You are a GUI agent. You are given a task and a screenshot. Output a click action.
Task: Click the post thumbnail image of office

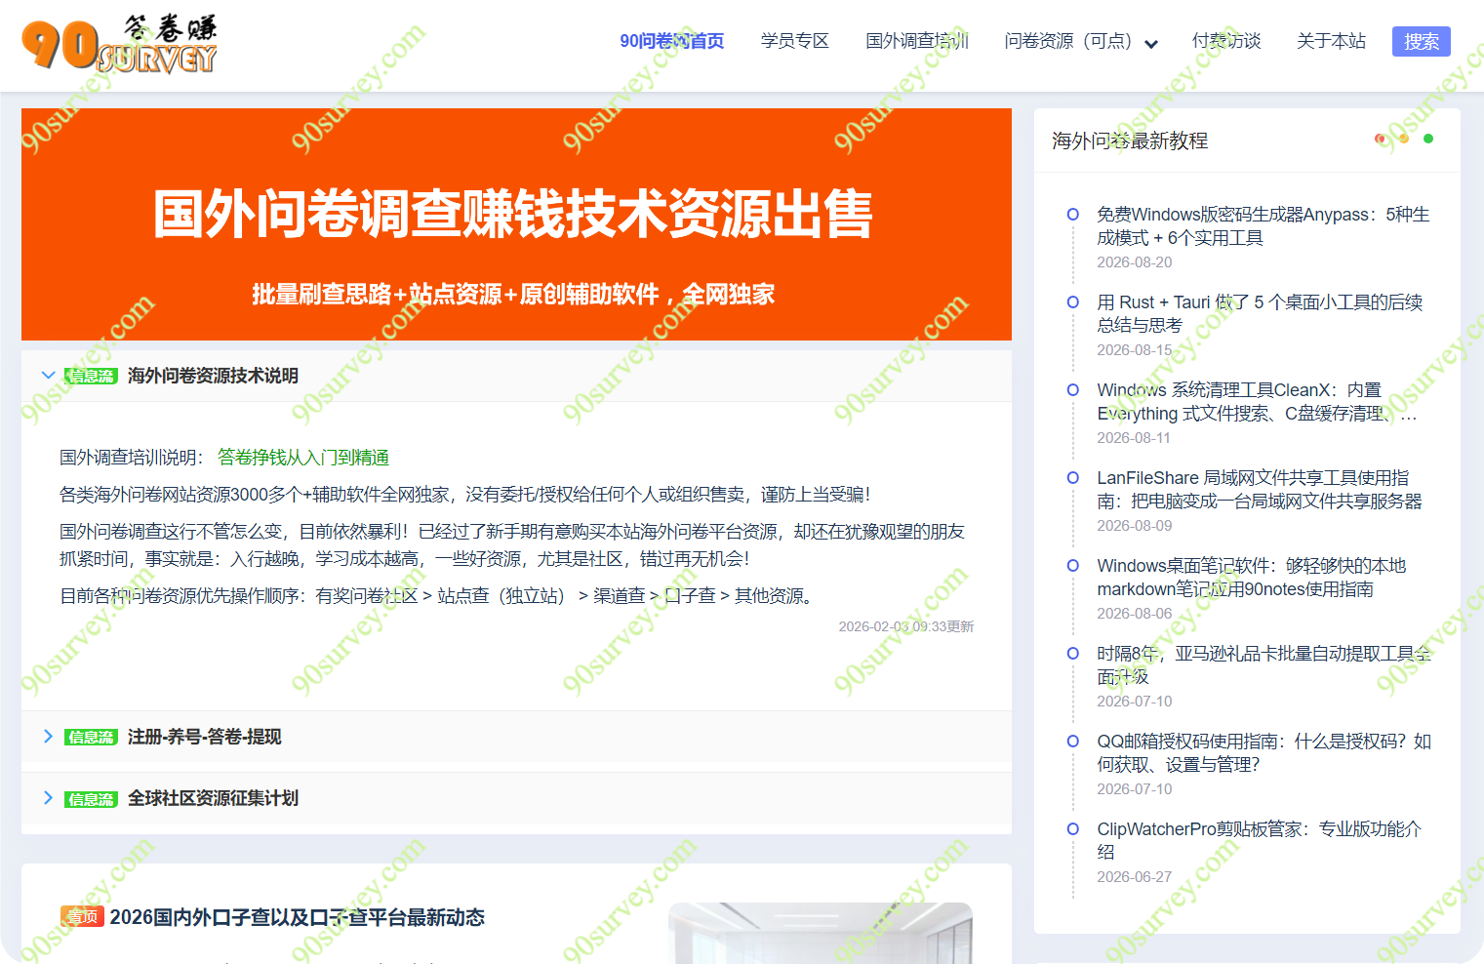coord(821,933)
